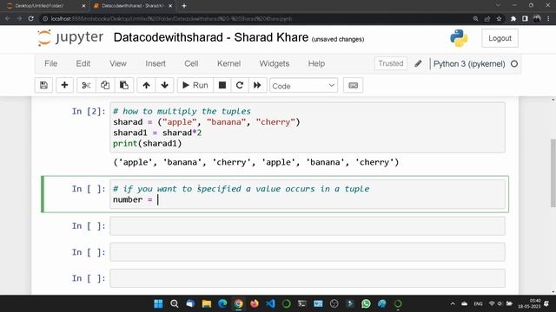This screenshot has width=556, height=312.
Task: Copy selected cells icon
Action: (x=105, y=85)
